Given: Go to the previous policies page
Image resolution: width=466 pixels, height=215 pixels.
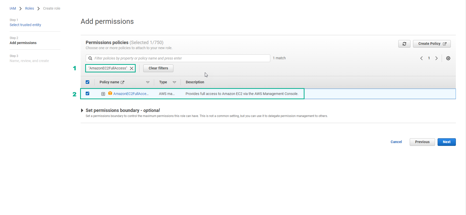Looking at the screenshot, I should coord(421,58).
